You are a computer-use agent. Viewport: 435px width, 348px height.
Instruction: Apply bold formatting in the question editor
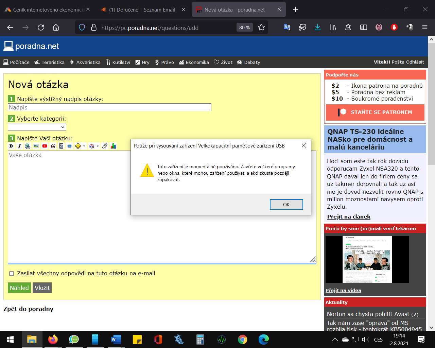pos(11,146)
